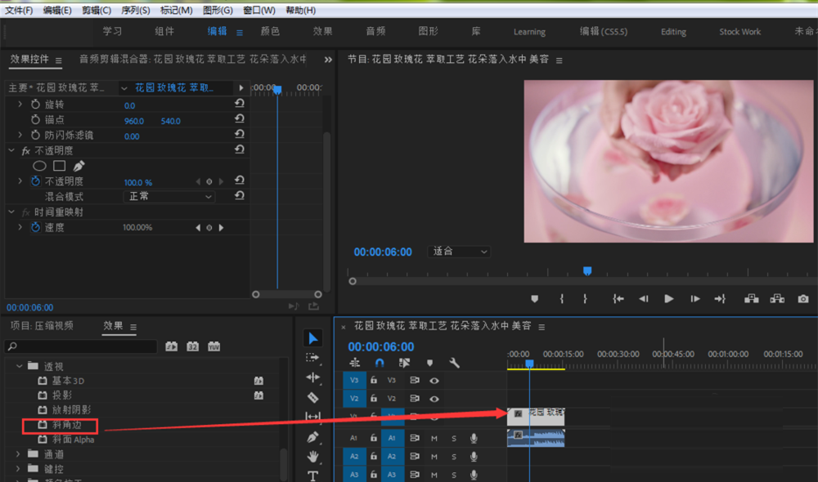Switch to the 颜色 workspace tab

point(270,32)
